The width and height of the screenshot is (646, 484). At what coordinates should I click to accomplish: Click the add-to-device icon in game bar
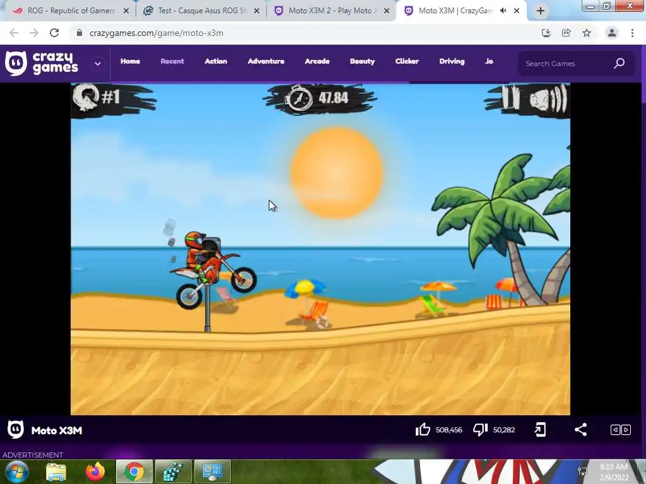(540, 430)
